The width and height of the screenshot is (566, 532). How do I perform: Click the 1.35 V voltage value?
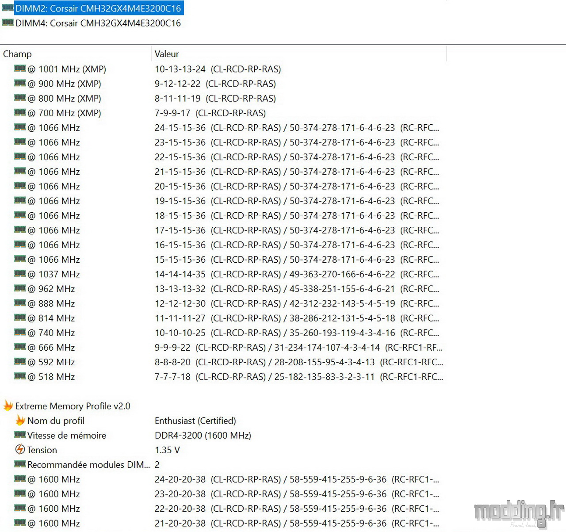click(x=167, y=450)
